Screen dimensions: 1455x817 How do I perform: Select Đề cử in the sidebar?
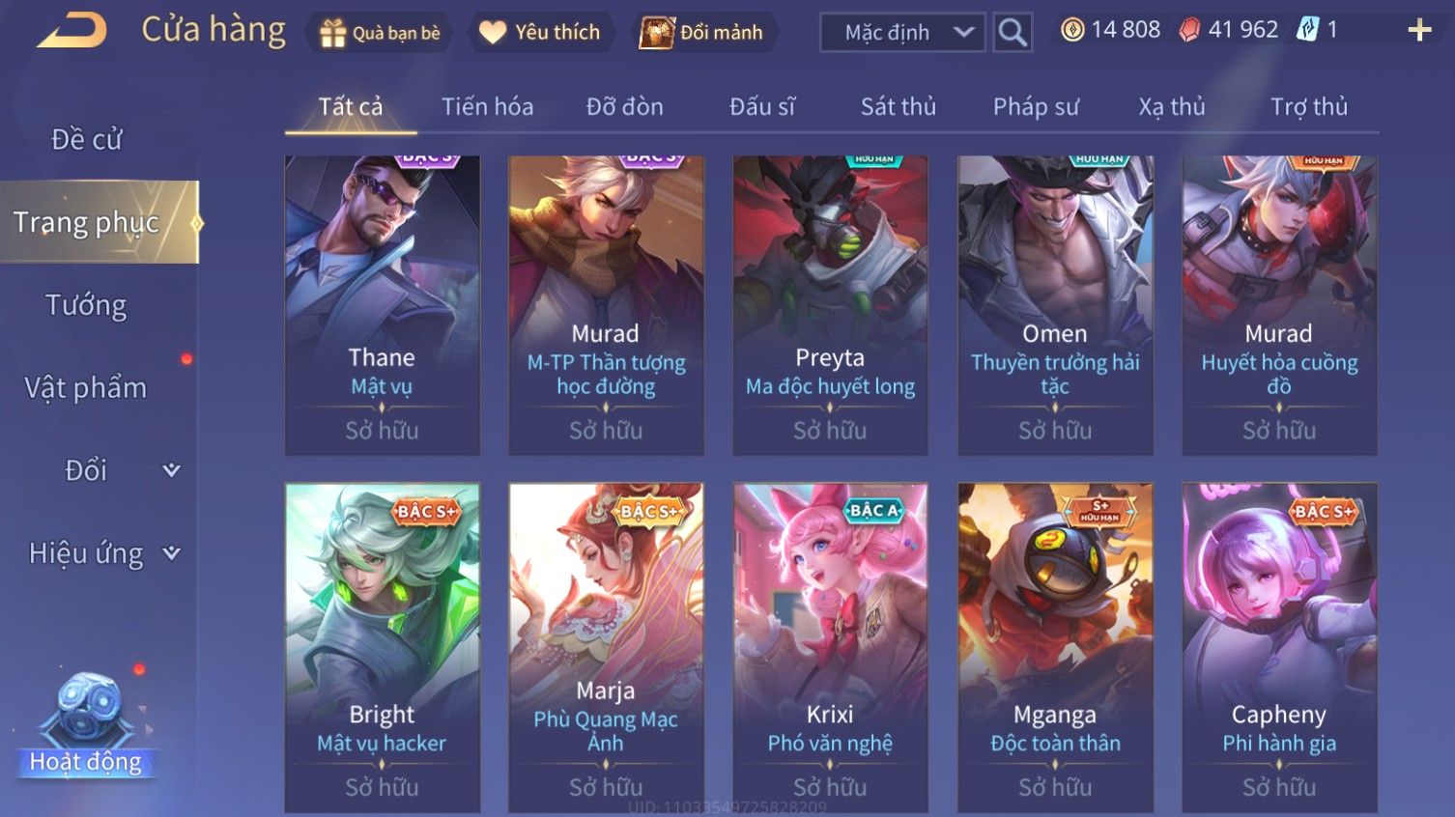click(87, 139)
